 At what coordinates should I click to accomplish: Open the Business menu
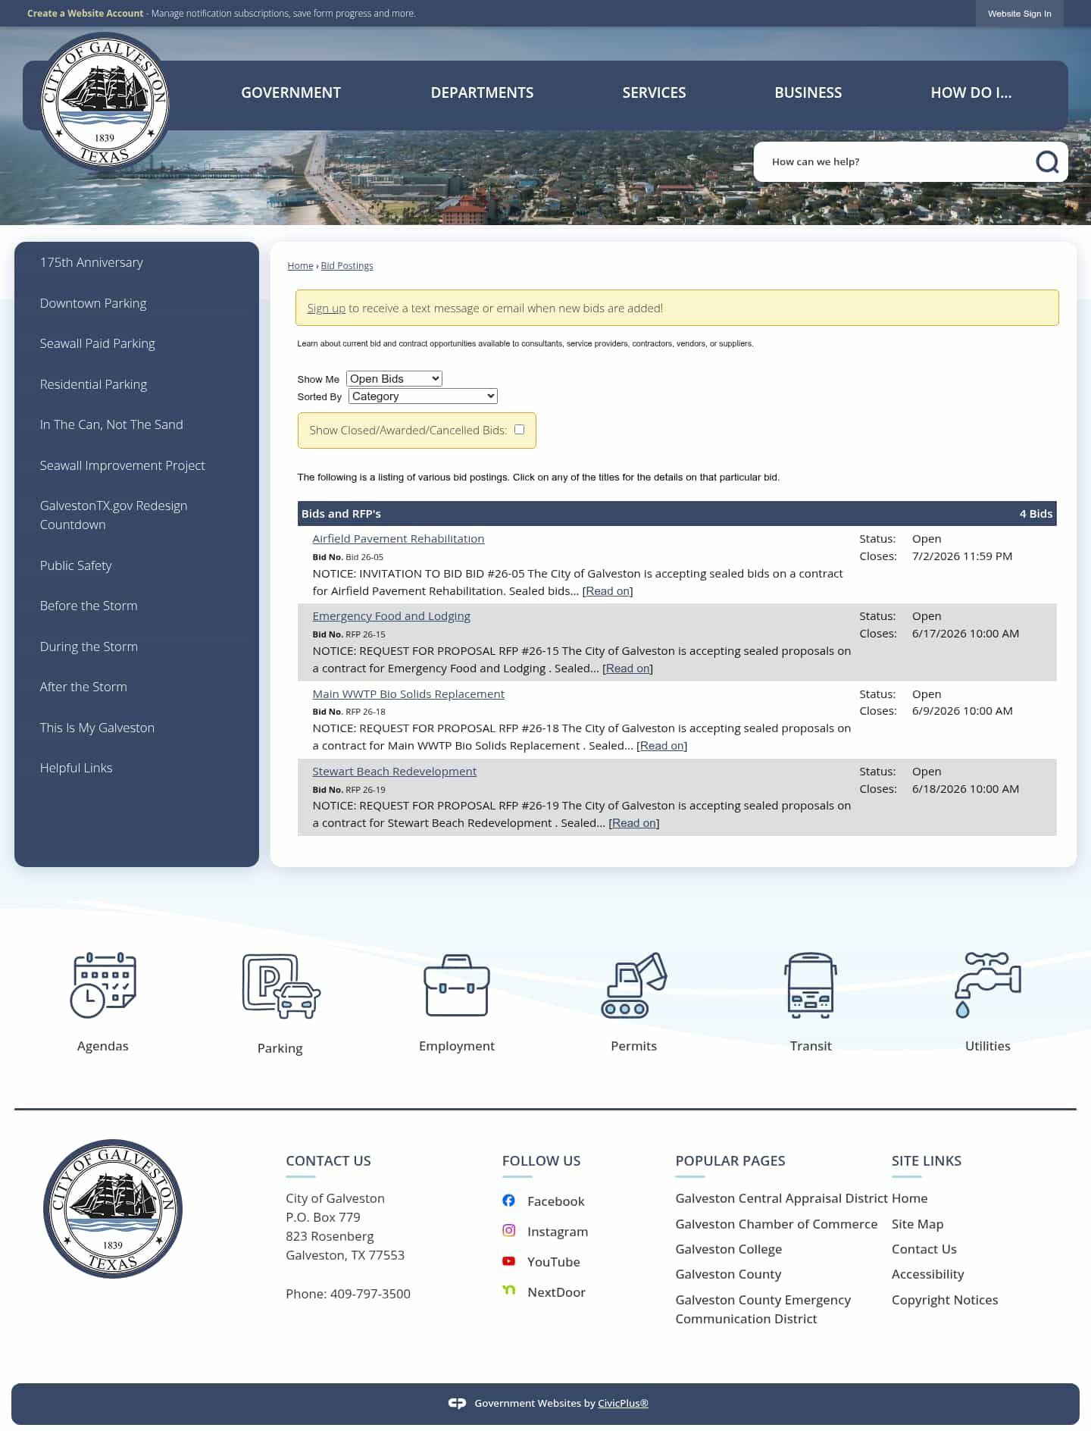coord(808,92)
